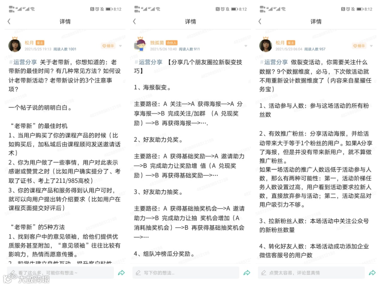Viewport: 381px width, 286px height.
Task: Open #运营分享 tag in 独孤菌 post
Action: [148, 62]
